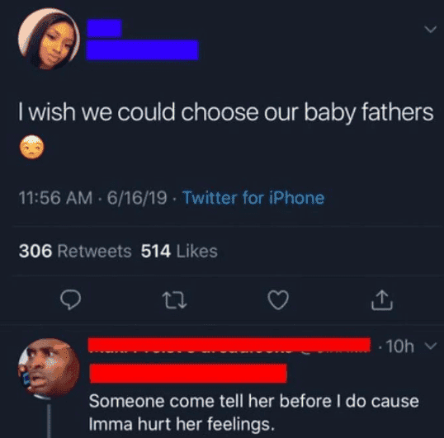Open the Twitter for iPhone link

point(253,198)
